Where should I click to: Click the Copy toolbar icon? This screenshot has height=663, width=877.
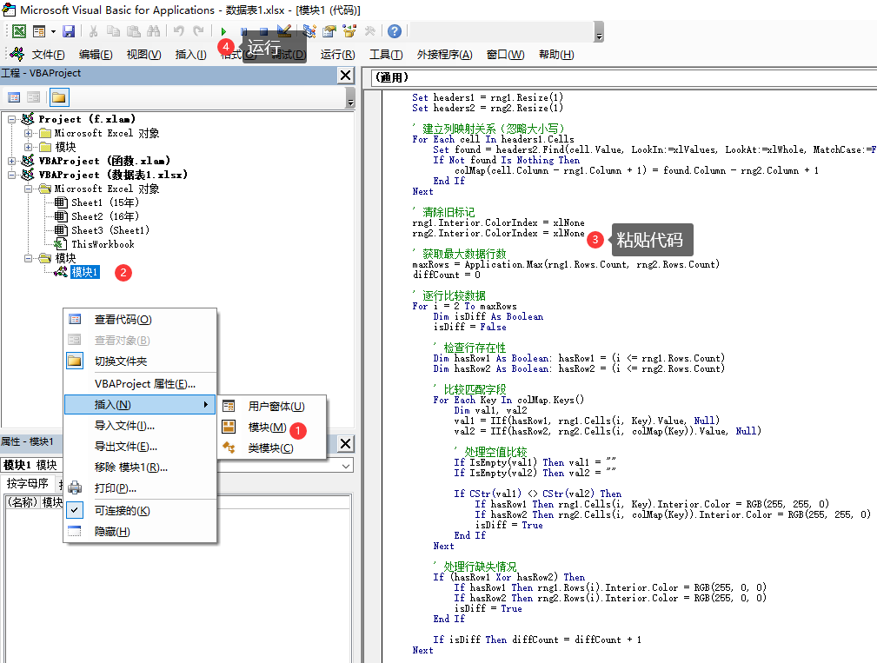(x=113, y=31)
